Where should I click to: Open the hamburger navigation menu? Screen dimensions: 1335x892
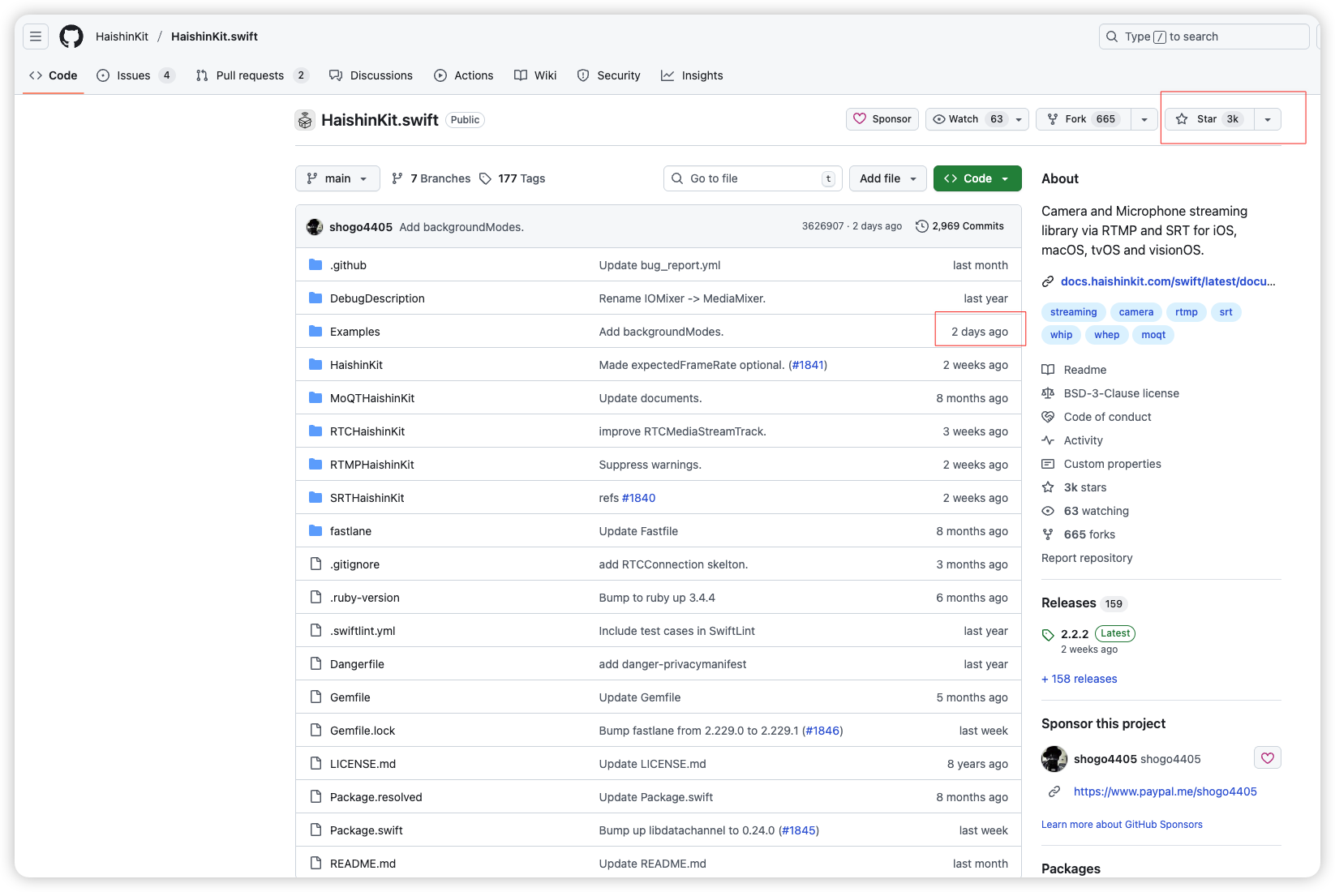(x=36, y=36)
